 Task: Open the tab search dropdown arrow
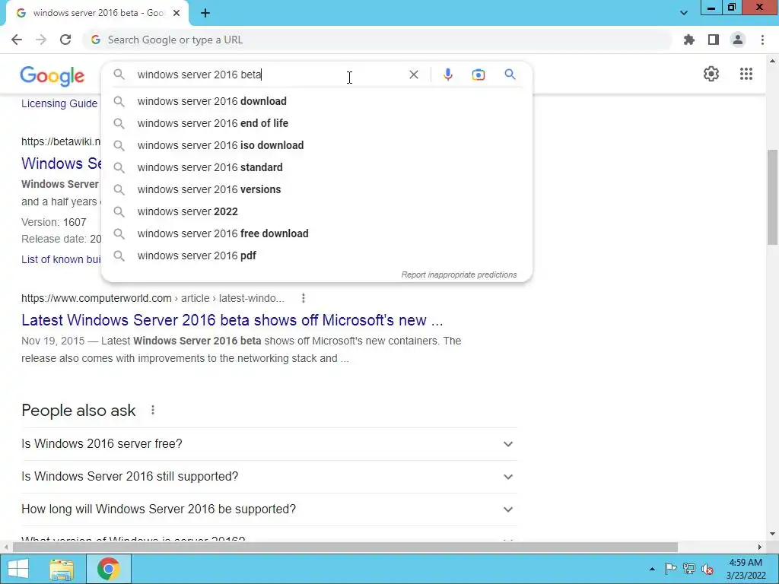tap(684, 13)
